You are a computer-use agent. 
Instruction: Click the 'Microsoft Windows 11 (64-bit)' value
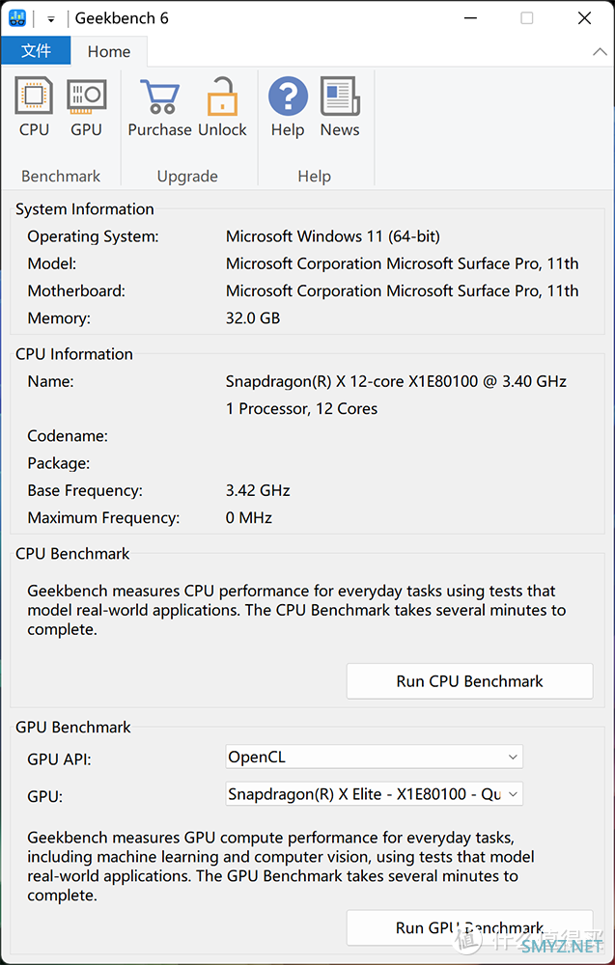pos(333,236)
